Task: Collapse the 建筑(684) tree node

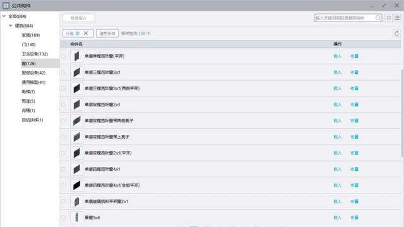Action: click(11, 25)
